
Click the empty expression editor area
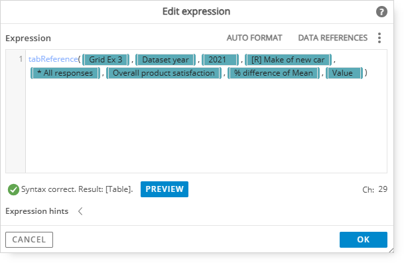tap(206, 126)
